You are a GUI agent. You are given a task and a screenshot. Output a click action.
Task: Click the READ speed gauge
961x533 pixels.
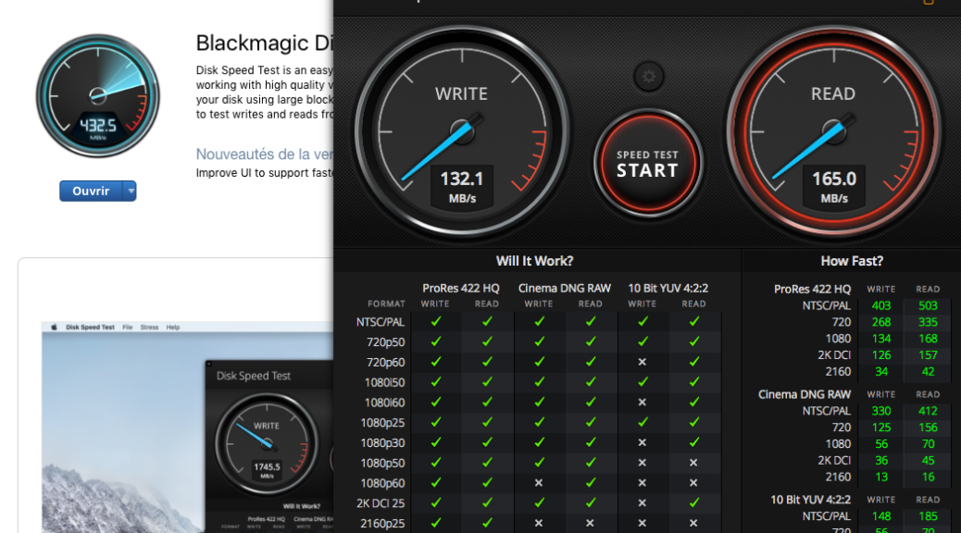point(833,131)
